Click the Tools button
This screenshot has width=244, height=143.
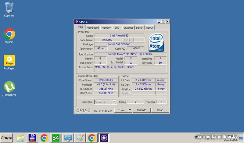(x=121, y=110)
